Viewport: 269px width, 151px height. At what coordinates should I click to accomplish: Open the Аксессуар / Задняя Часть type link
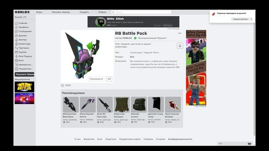tap(145, 52)
